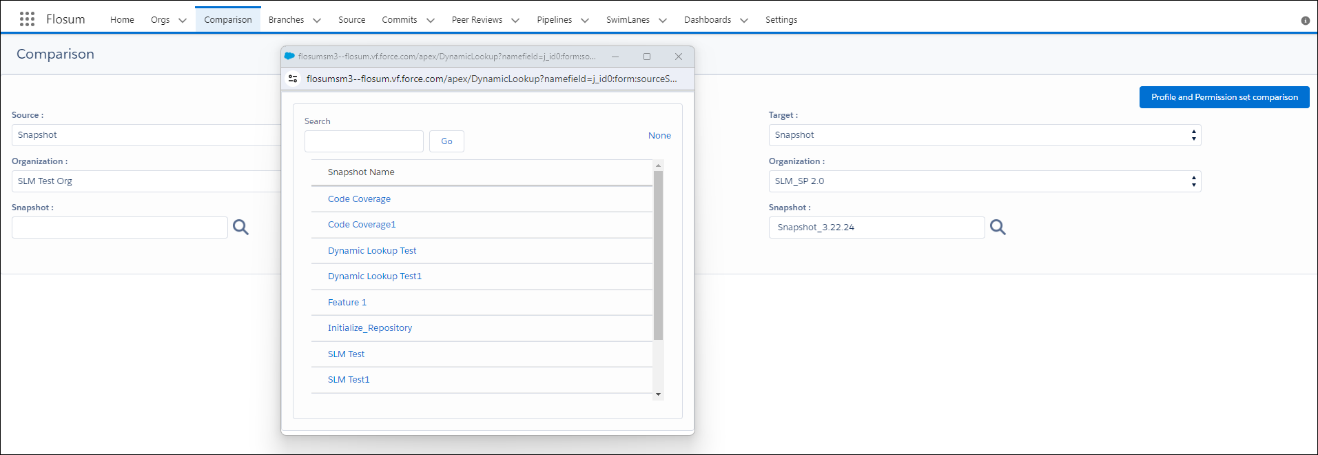1318x455 pixels.
Task: Click the Source snapshot search magnifier icon
Action: tap(240, 227)
